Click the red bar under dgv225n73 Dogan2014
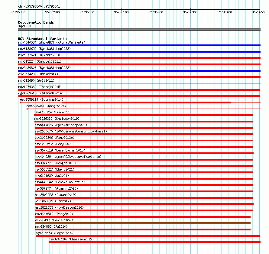269x254 pixels. 148,236
